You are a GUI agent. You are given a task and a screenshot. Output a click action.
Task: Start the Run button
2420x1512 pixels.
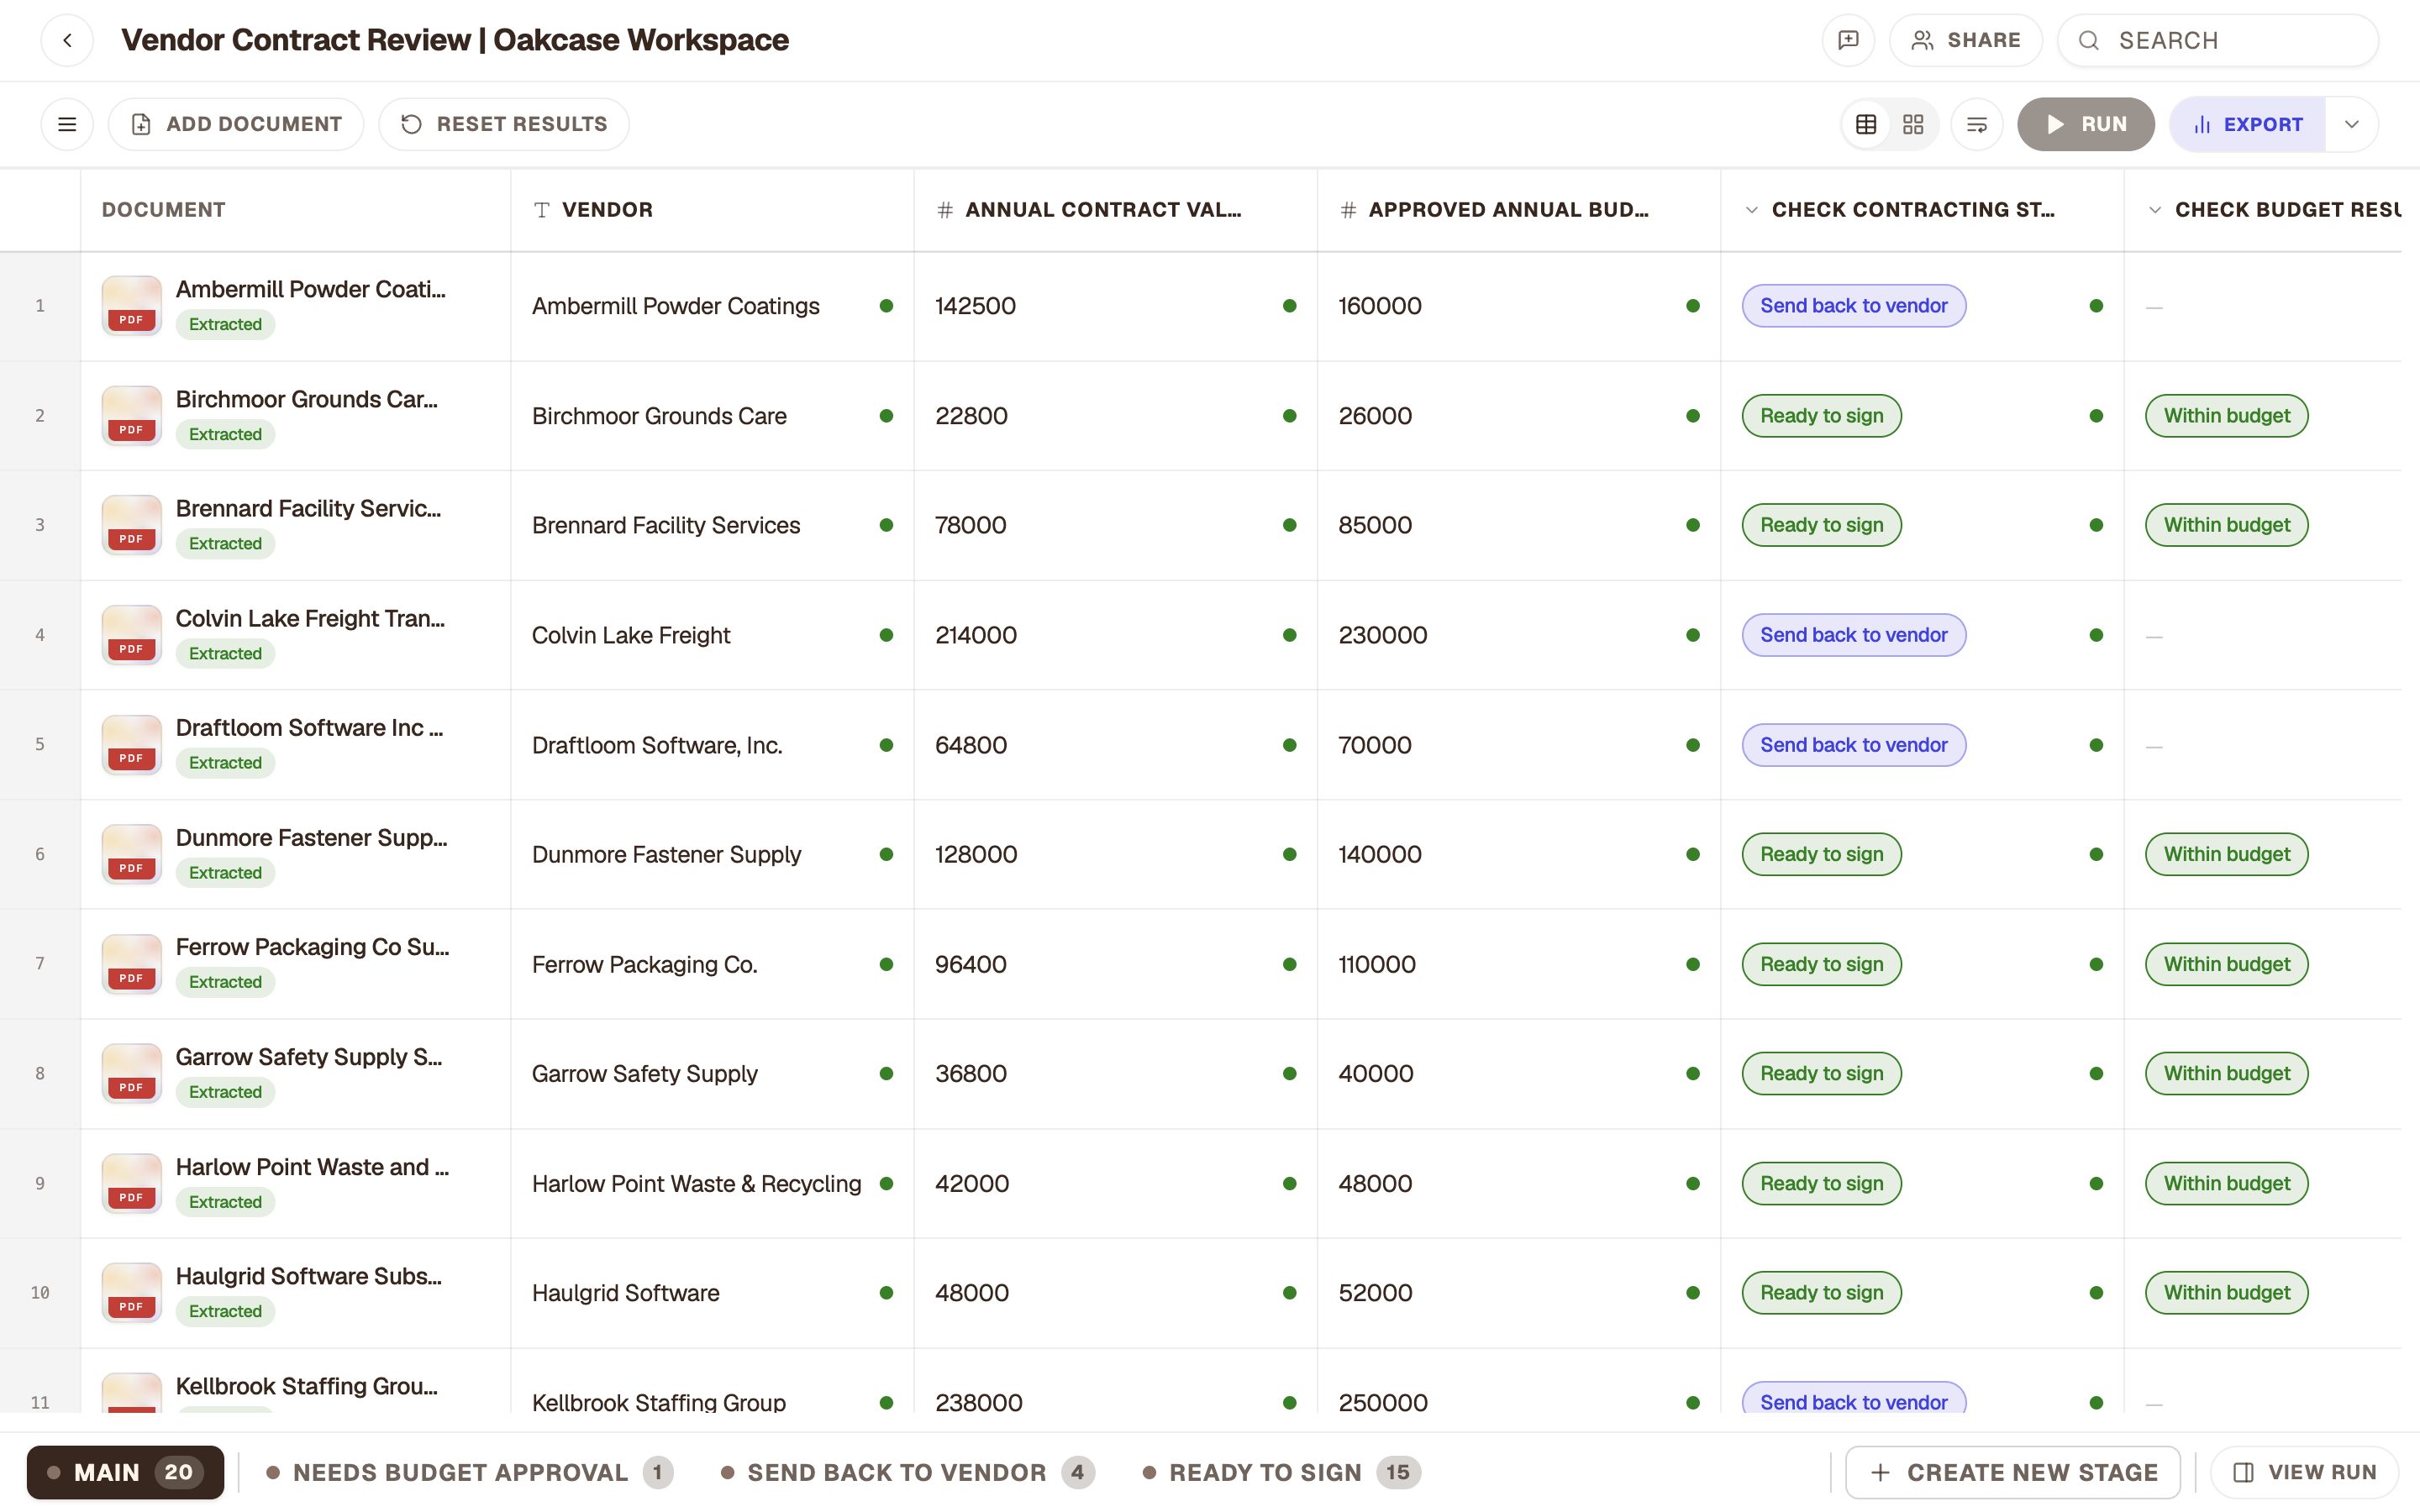click(x=2086, y=124)
